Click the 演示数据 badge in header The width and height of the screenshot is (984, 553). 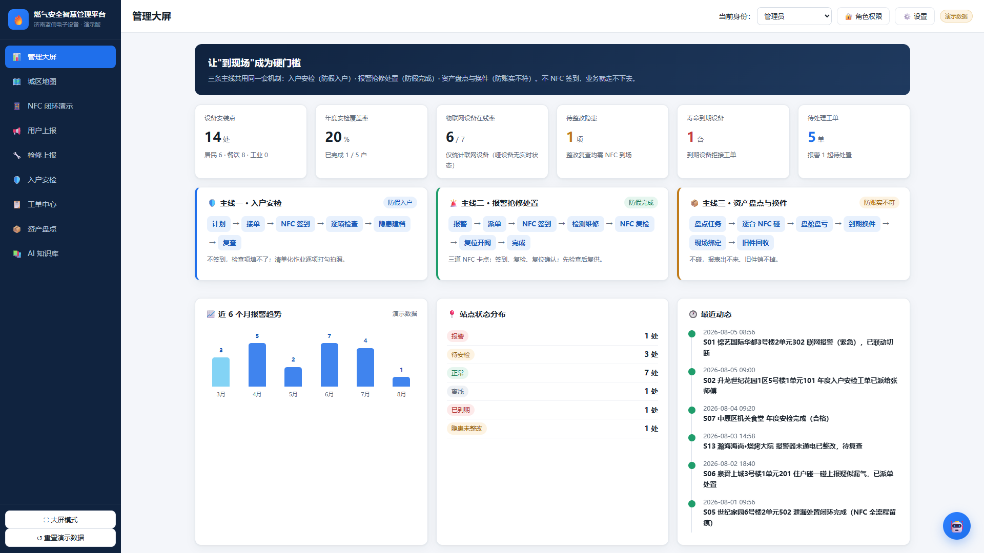[x=956, y=16]
